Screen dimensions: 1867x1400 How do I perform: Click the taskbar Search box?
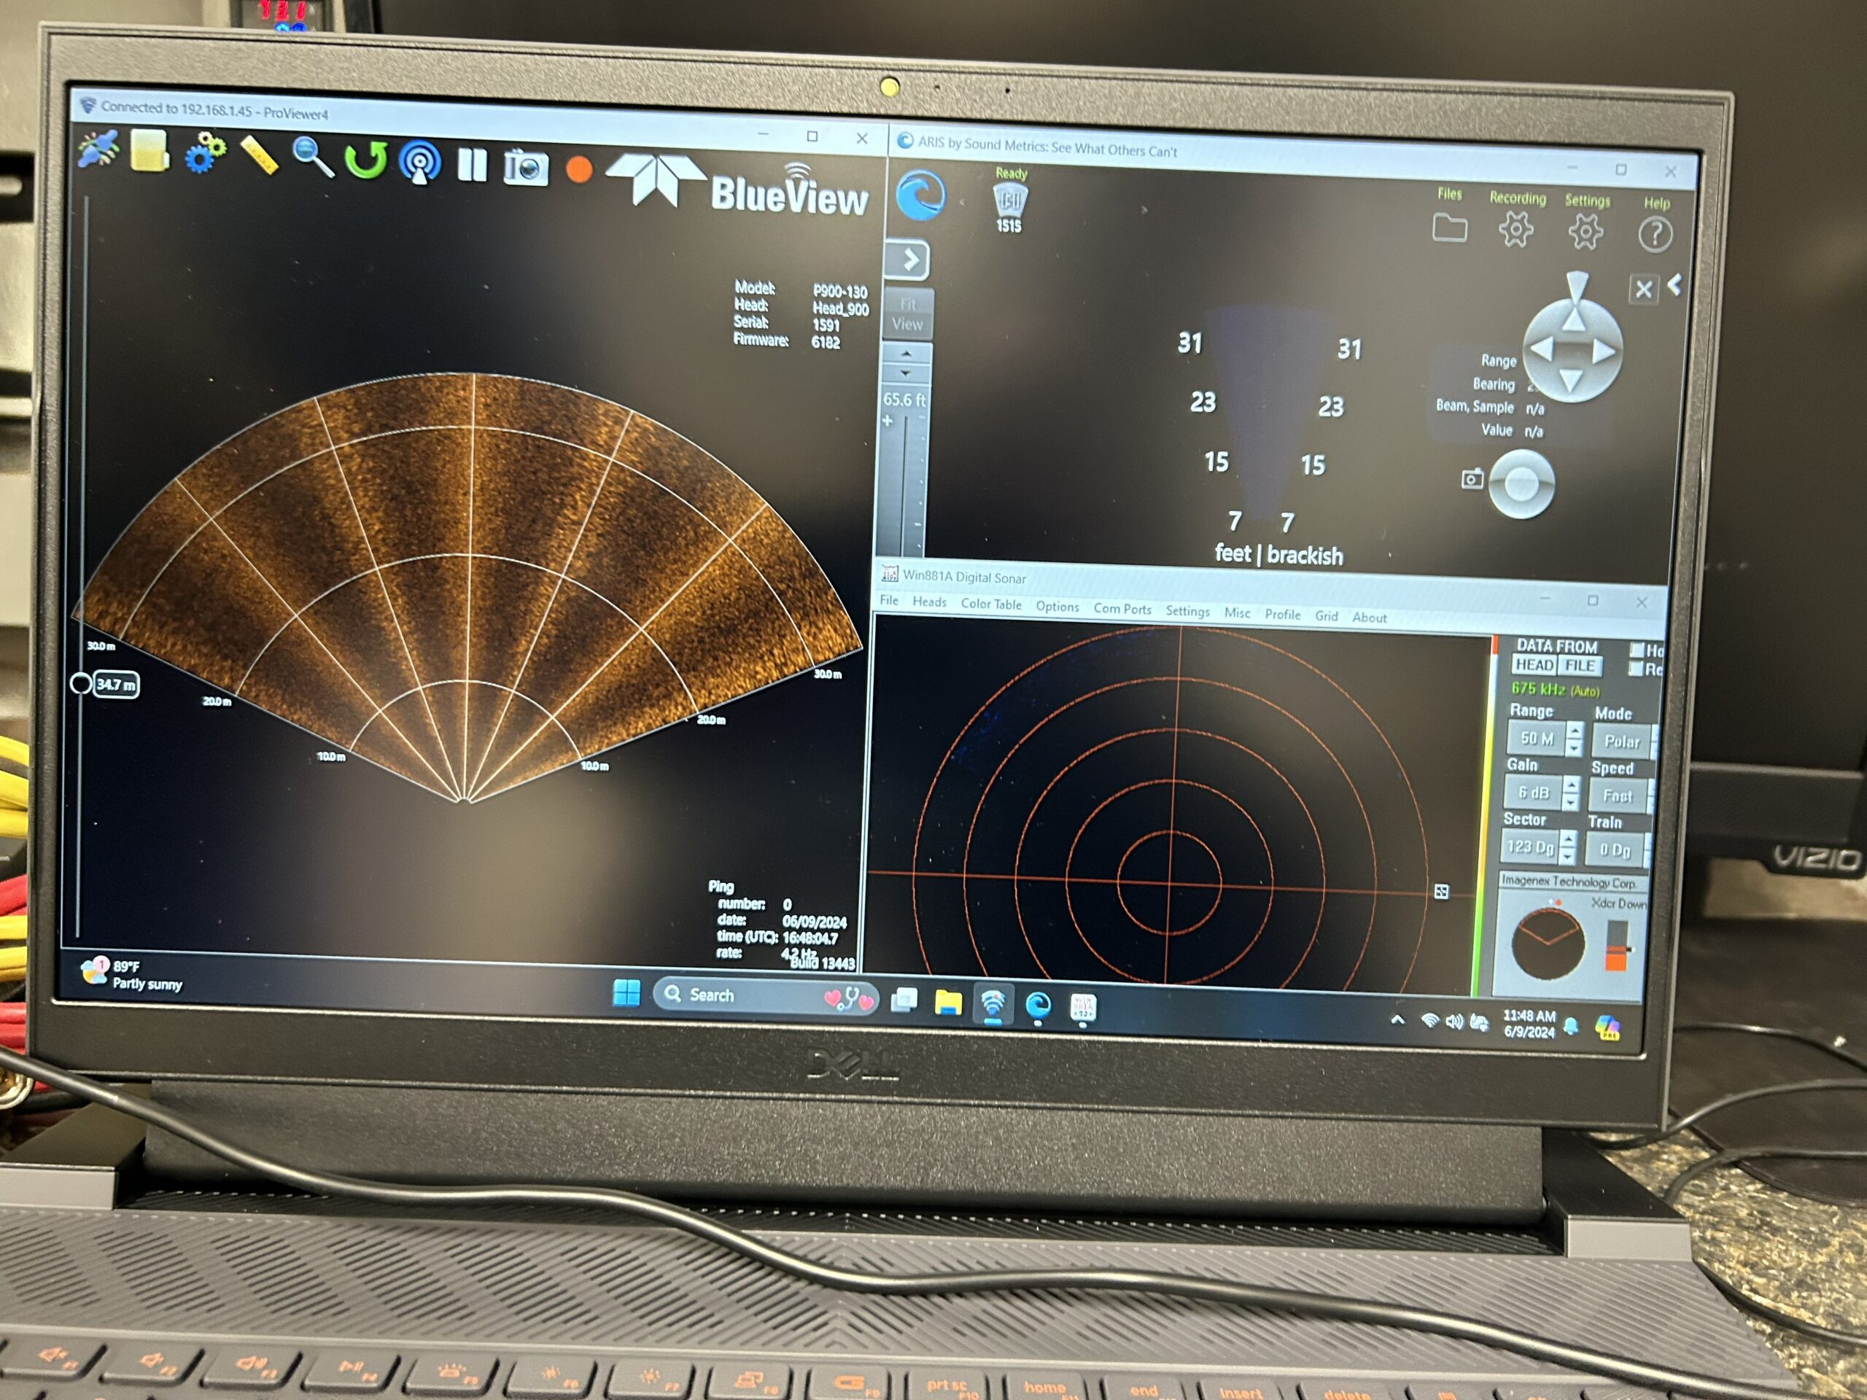tap(766, 997)
